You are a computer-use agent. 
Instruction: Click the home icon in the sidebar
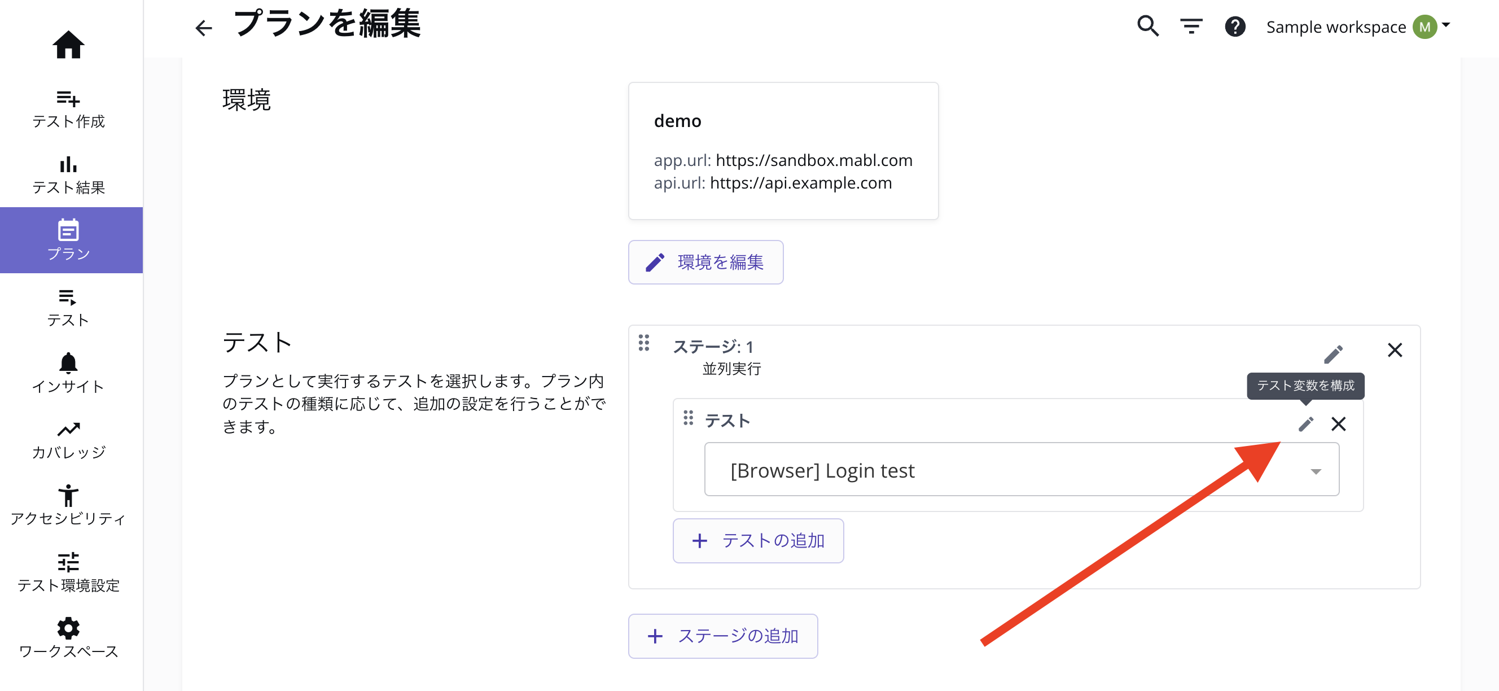pyautogui.click(x=69, y=45)
